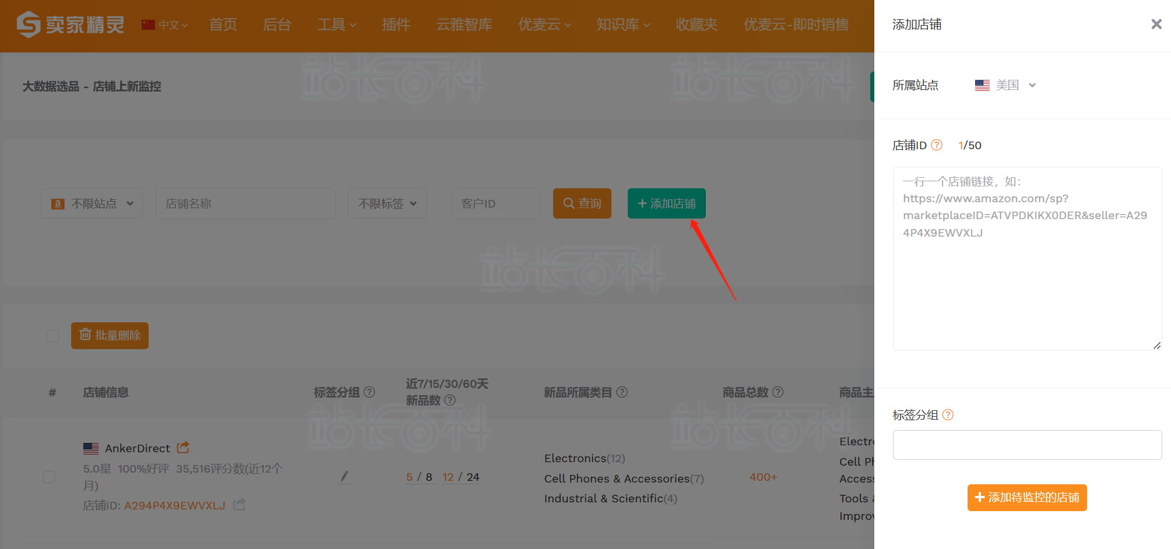Open the external link icon beside store ID

[x=240, y=505]
